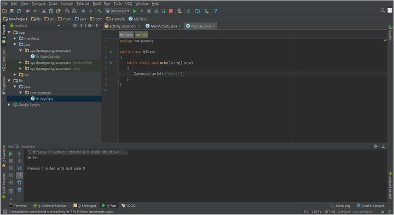Open the SDK Manager toolbar icon

pyautogui.click(x=206, y=11)
